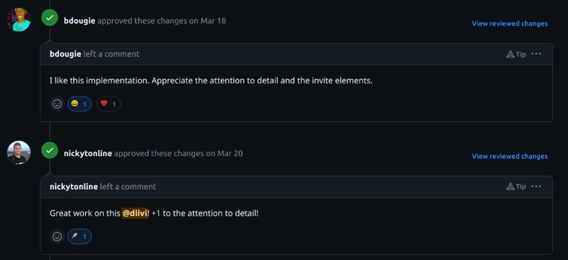Toggle the rocket reaction on nickytonline's comment

pos(80,237)
